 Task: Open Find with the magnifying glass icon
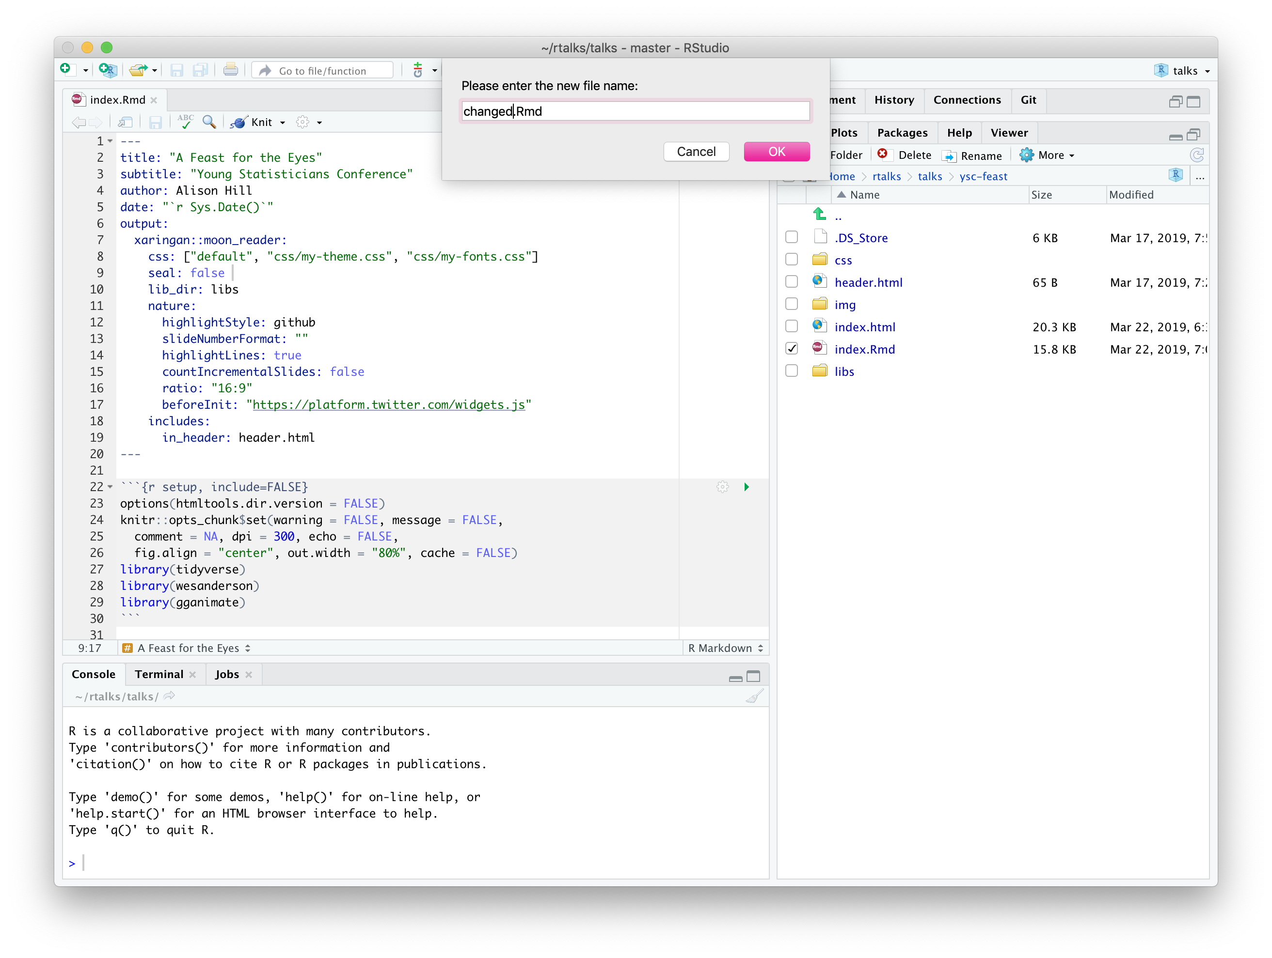click(x=209, y=122)
